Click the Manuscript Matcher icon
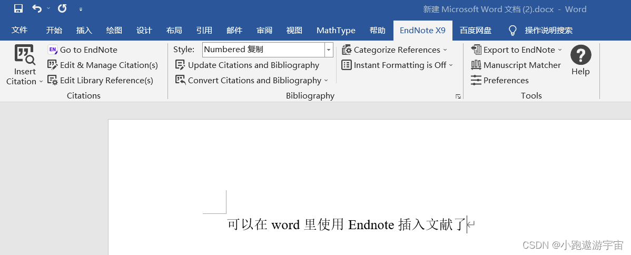Screen dimensions: 631x255 (x=476, y=65)
